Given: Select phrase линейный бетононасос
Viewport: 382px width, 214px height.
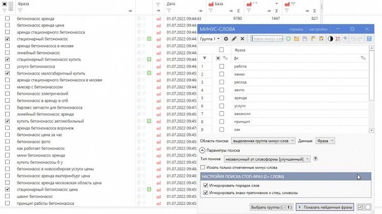Looking at the screenshot, I should point(38,52).
